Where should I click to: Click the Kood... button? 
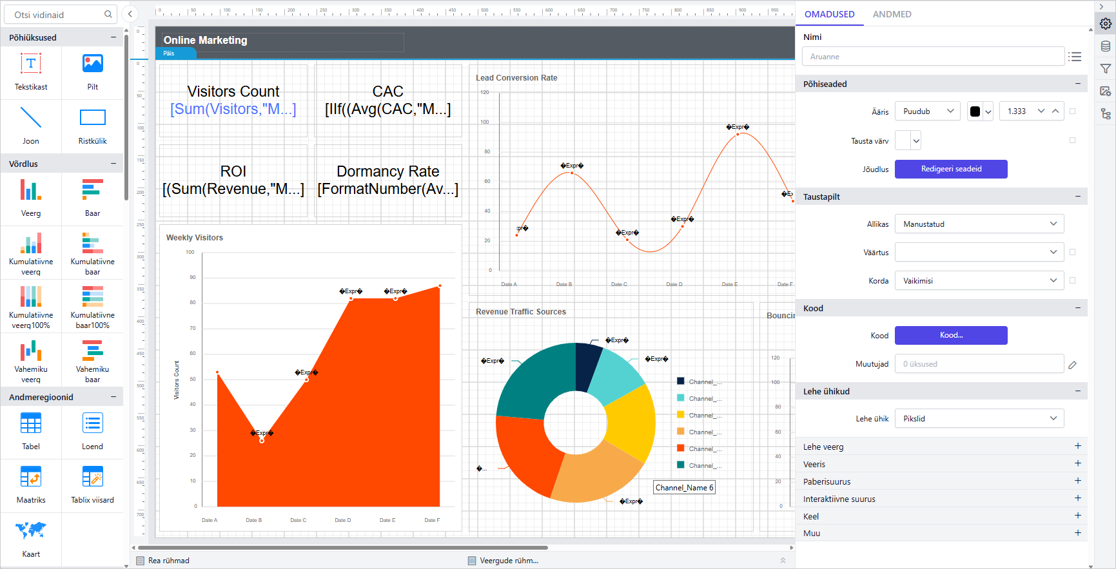click(951, 336)
